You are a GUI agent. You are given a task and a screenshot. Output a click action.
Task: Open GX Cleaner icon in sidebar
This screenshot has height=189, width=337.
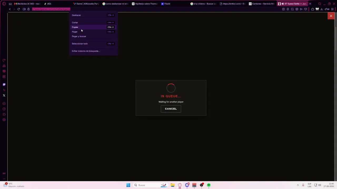(4, 66)
